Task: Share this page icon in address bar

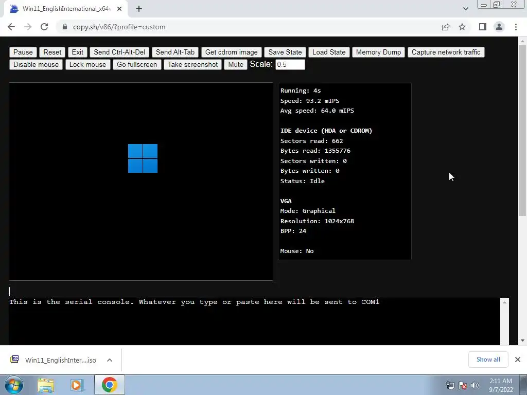Action: tap(446, 27)
